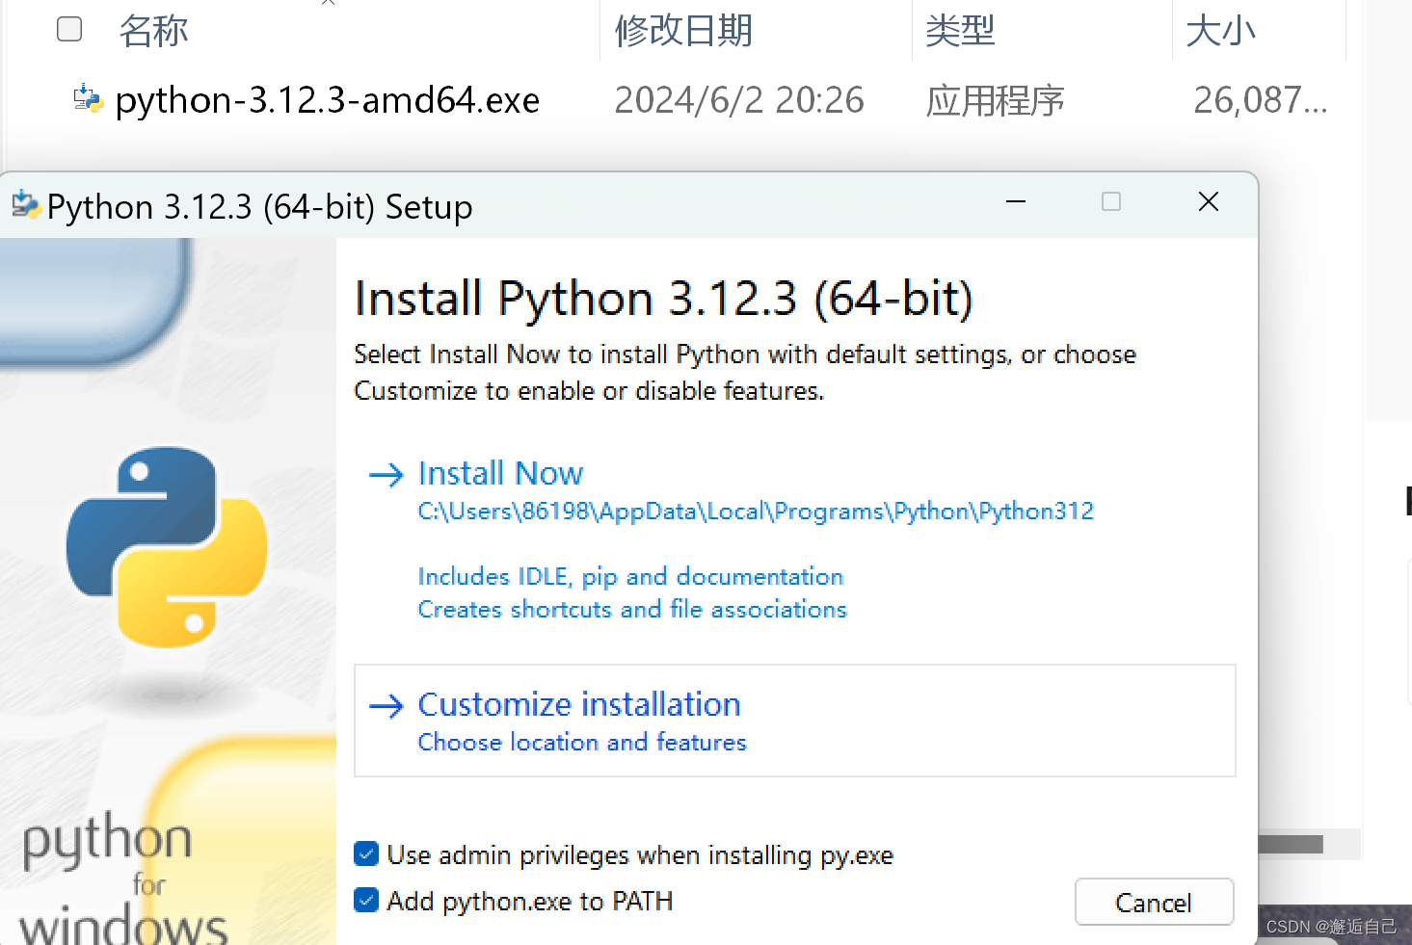Toggle Add python.exe to PATH checkbox
This screenshot has height=945, width=1412.
[366, 900]
